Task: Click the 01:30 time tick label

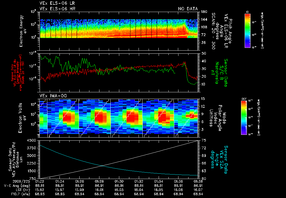Action: pyautogui.click(x=119, y=181)
